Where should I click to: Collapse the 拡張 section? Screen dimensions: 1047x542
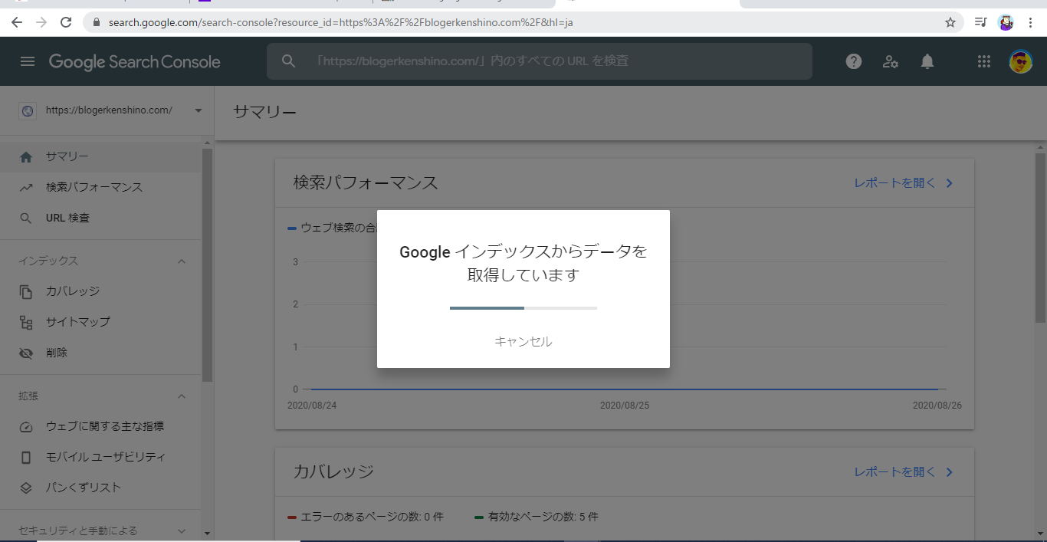click(182, 396)
